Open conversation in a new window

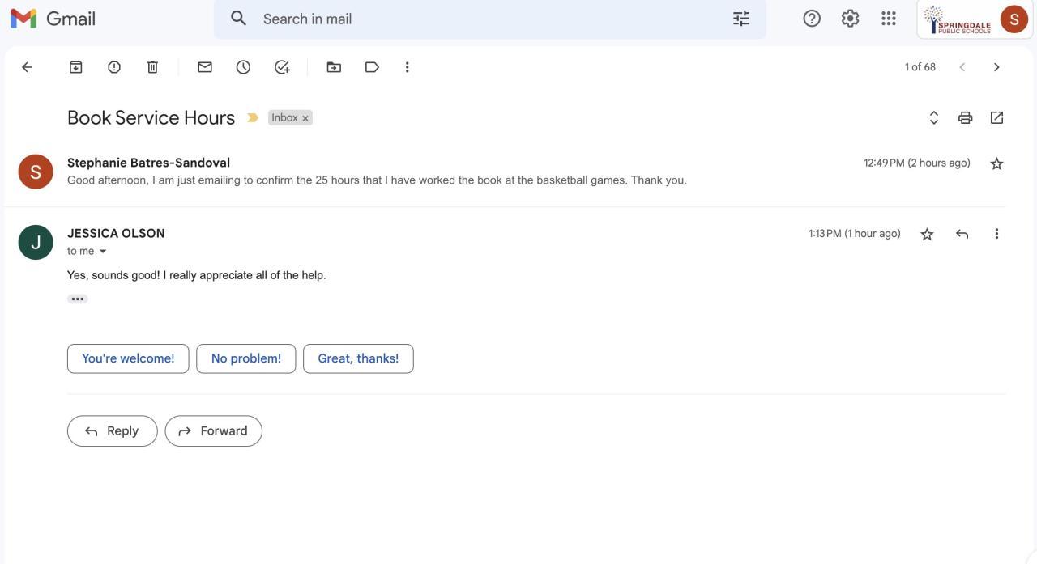[997, 118]
